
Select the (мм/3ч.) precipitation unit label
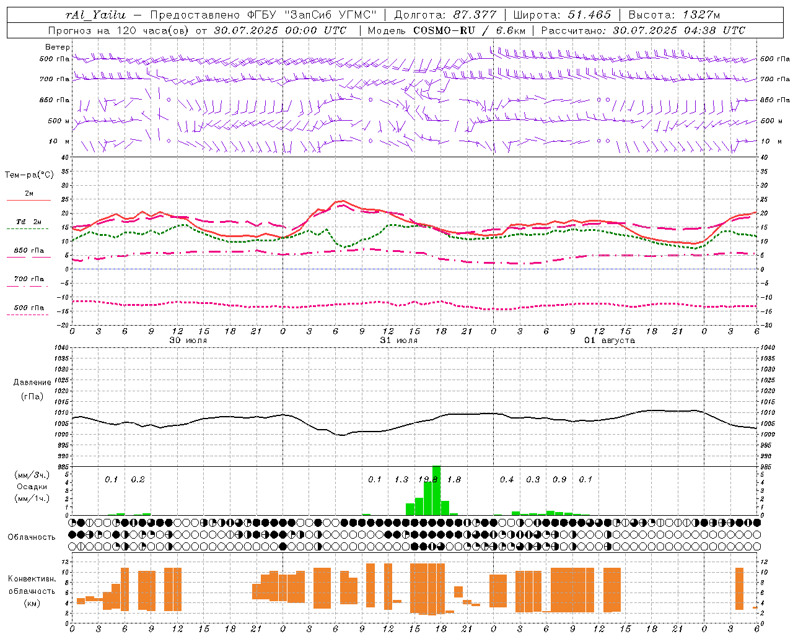click(32, 475)
